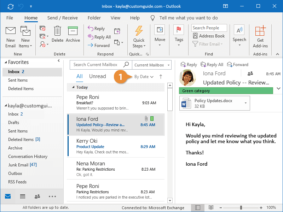Open the Folder ribbon tab

coord(94,18)
